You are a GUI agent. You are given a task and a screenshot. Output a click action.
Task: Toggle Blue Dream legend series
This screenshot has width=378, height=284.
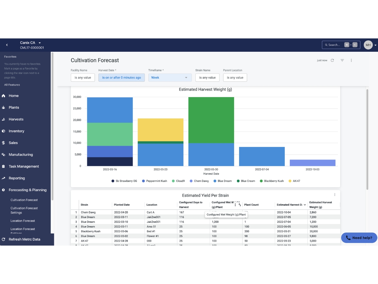(222, 181)
